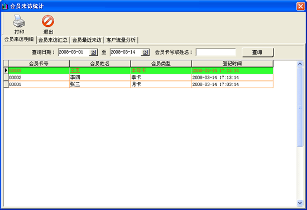The height and width of the screenshot is (210, 307).
Task: Click the scrollbar down arrow
Action: click(300, 203)
